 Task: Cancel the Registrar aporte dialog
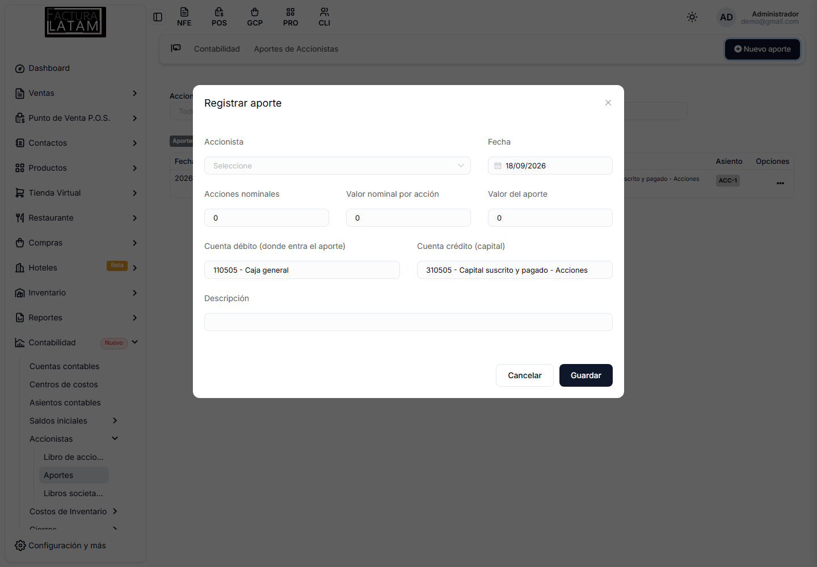tap(525, 375)
